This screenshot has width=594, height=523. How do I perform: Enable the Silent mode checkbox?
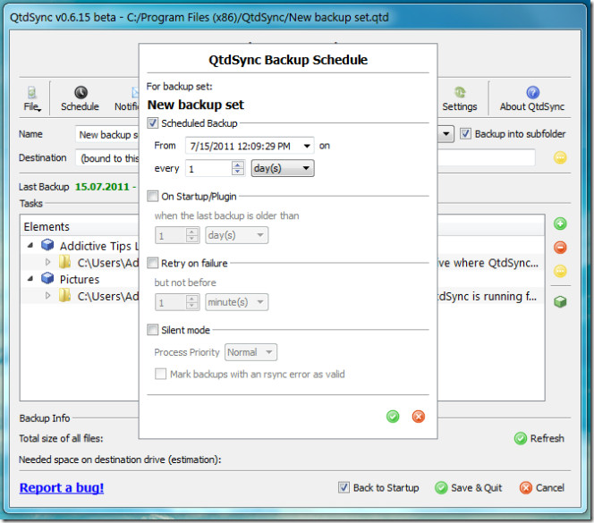152,330
